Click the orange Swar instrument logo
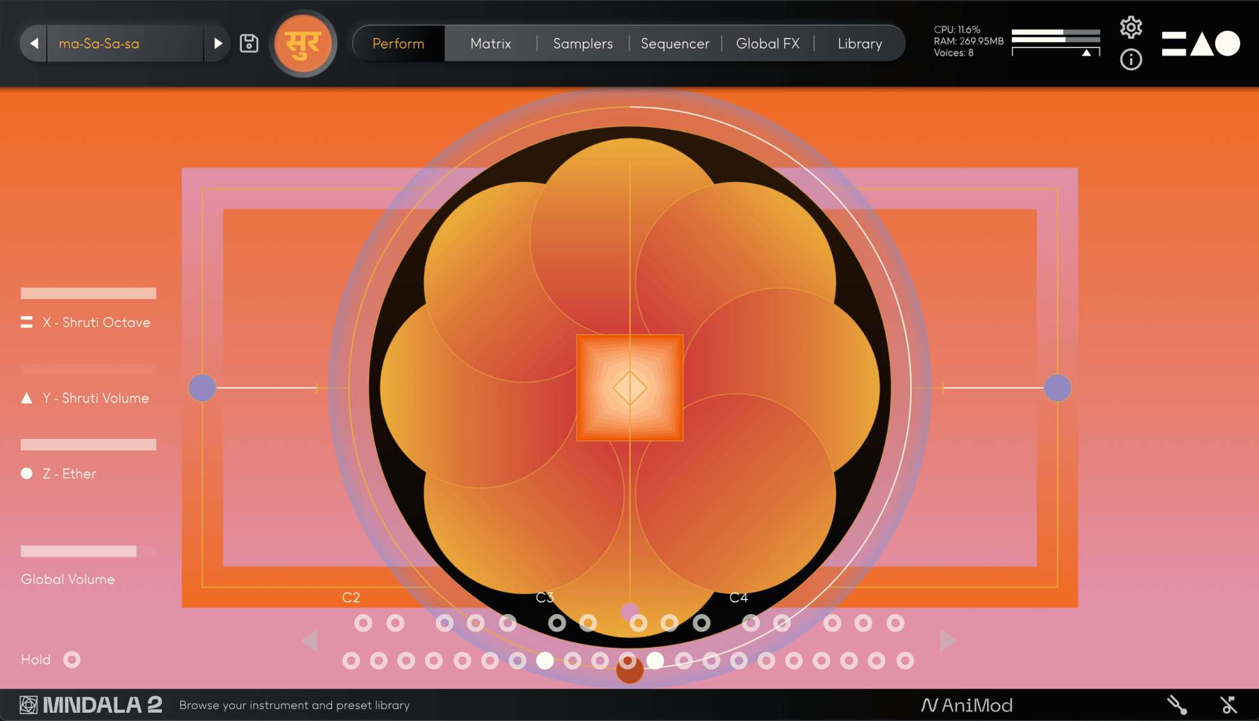This screenshot has height=721, width=1259. pyautogui.click(x=303, y=43)
